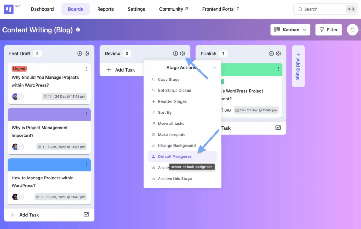Select Set Status Closed option

[175, 91]
